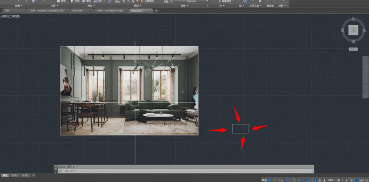Expand the 实用工具 ribbon panel
Viewport: 369px width, 182px height.
(x=255, y=6)
